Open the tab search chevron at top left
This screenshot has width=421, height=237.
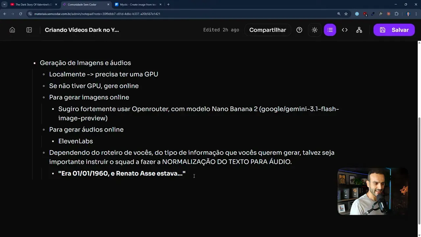(x=5, y=4)
